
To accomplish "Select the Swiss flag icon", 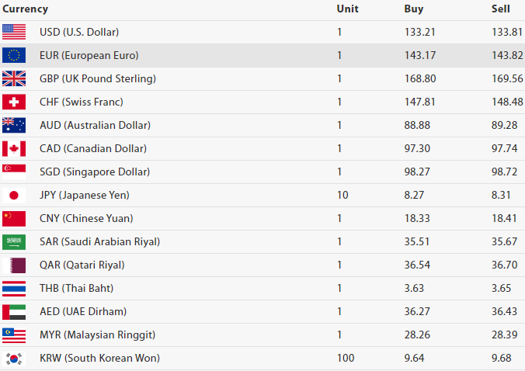I will point(14,102).
